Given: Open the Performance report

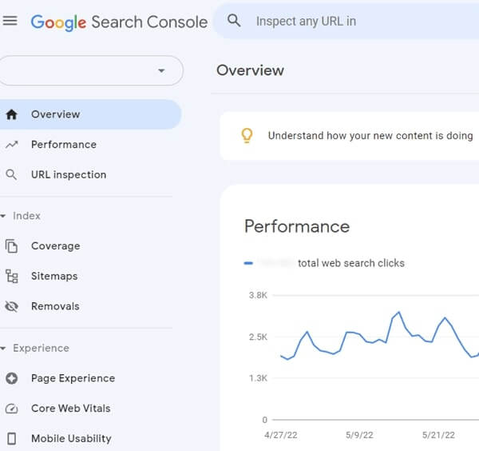Looking at the screenshot, I should coord(63,145).
